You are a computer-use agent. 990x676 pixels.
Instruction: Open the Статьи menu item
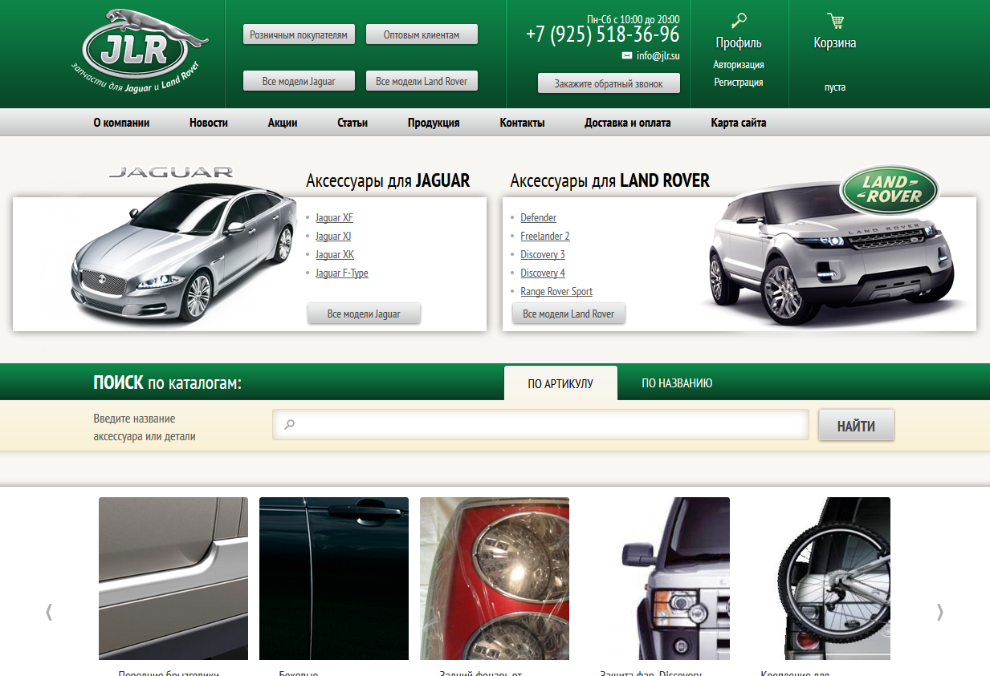[352, 123]
